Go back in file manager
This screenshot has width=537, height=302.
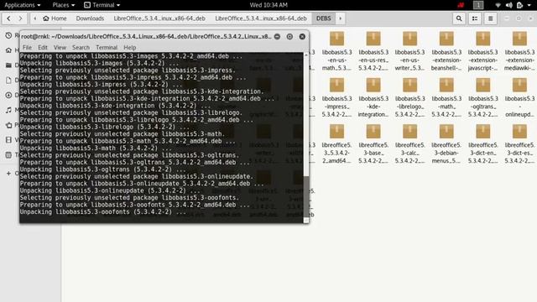tap(8, 18)
